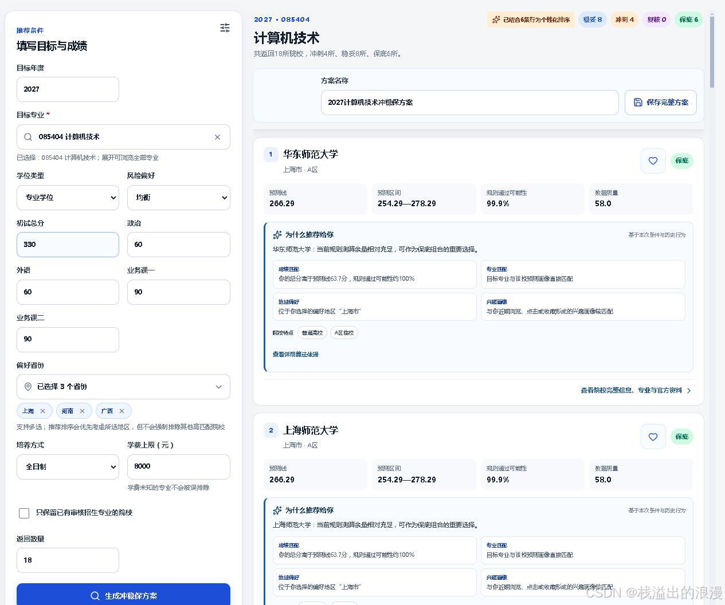Click 成绩匹配 box in 华东师范大学 card
The height and width of the screenshot is (605, 725).
click(375, 274)
